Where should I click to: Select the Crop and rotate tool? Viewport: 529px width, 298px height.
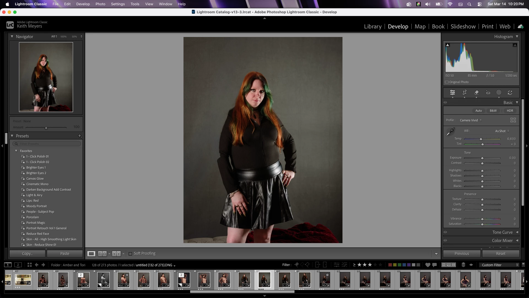click(x=465, y=93)
